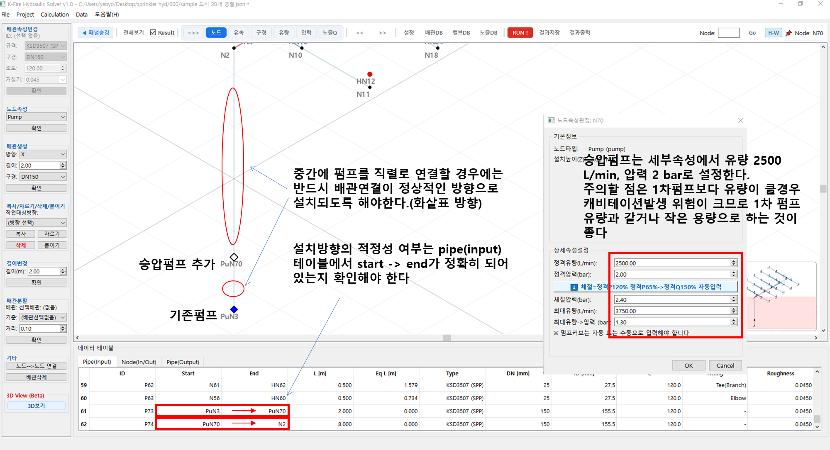Click the red RUN! button

coord(520,33)
